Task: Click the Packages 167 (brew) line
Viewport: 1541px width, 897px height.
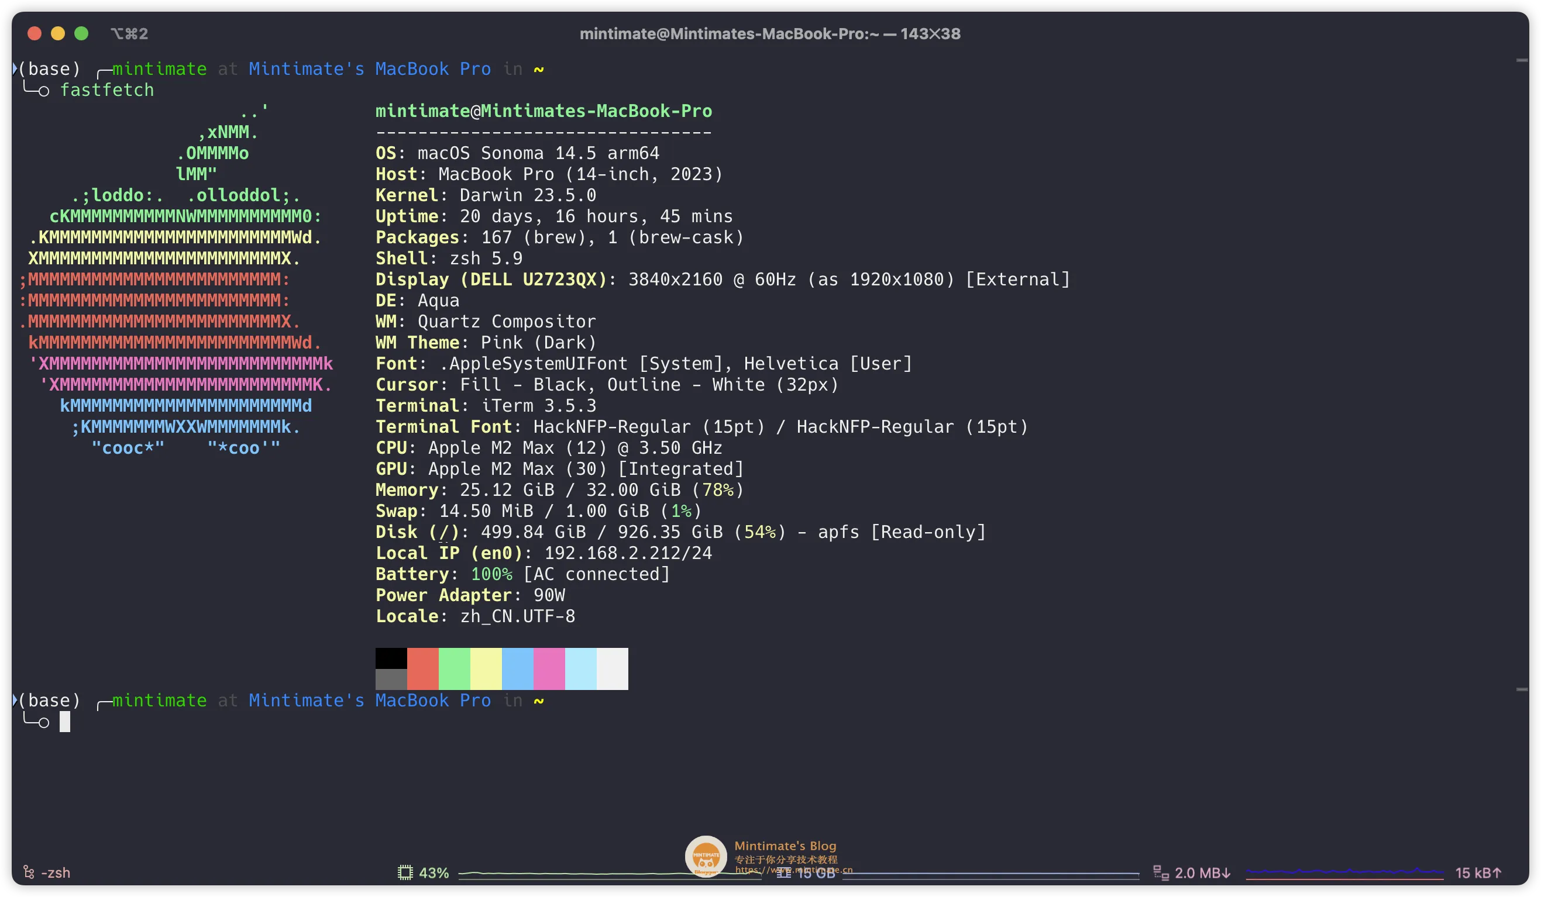Action: 559,237
